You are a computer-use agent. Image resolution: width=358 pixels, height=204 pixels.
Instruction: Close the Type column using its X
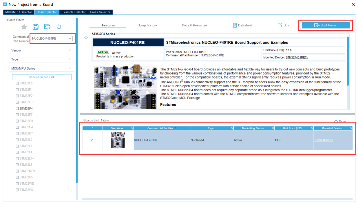click(232, 128)
